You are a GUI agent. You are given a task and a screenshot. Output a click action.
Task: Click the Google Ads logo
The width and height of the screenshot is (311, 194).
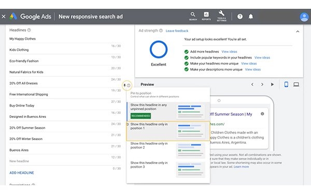(x=13, y=17)
